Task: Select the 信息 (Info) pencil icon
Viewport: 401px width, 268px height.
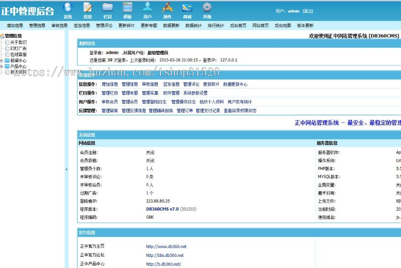Action: coord(87,8)
